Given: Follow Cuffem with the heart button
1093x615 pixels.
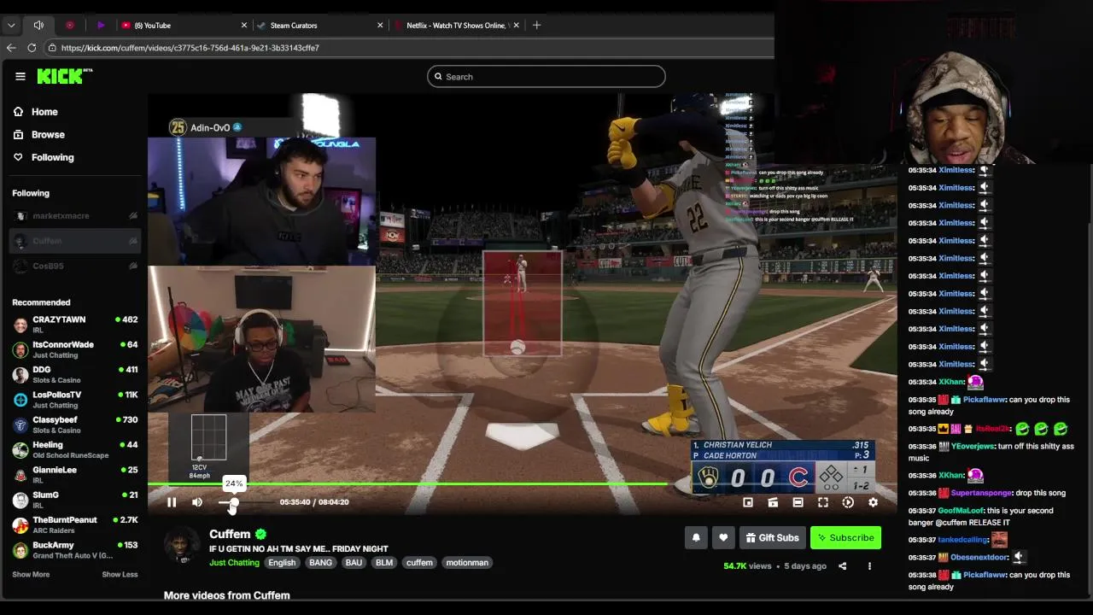Looking at the screenshot, I should tap(723, 537).
